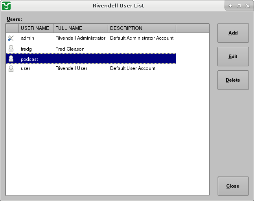Click the podcast user icon
The width and height of the screenshot is (254, 201).
click(x=11, y=58)
